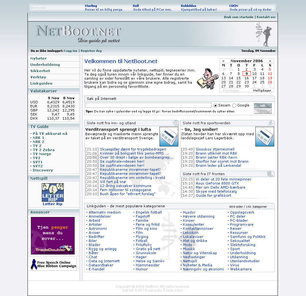Select day 9 in the calendar
306x296 pixels.
(x=247, y=74)
